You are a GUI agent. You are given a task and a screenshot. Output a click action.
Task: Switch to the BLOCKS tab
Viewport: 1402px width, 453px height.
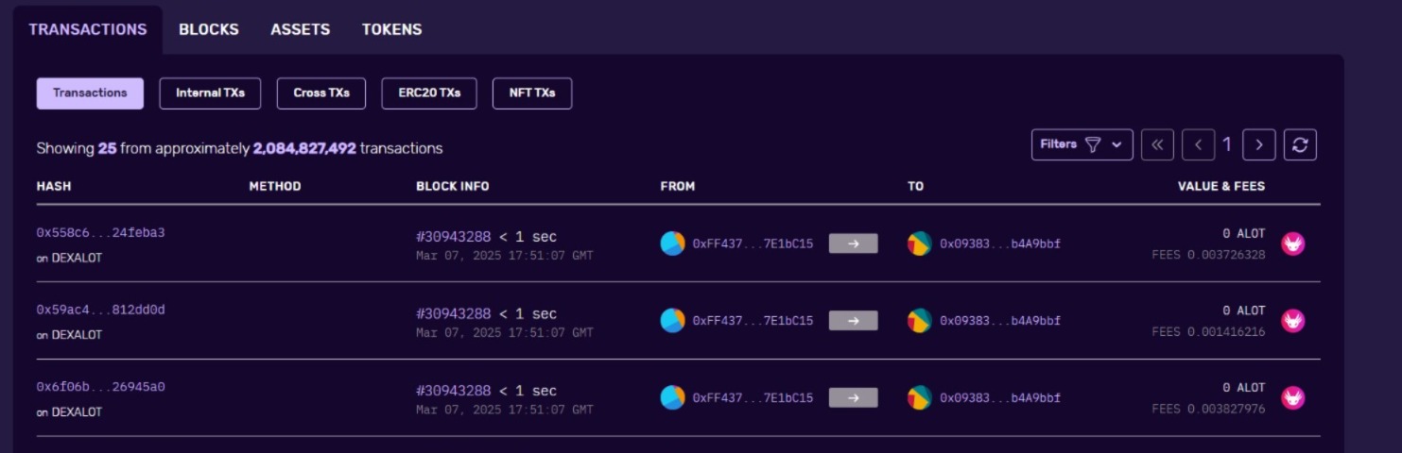208,29
